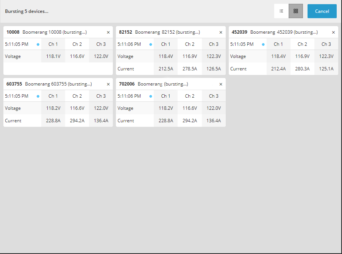342x254 pixels.
Task: Click the Current row label on device 603755
Action: pos(13,120)
